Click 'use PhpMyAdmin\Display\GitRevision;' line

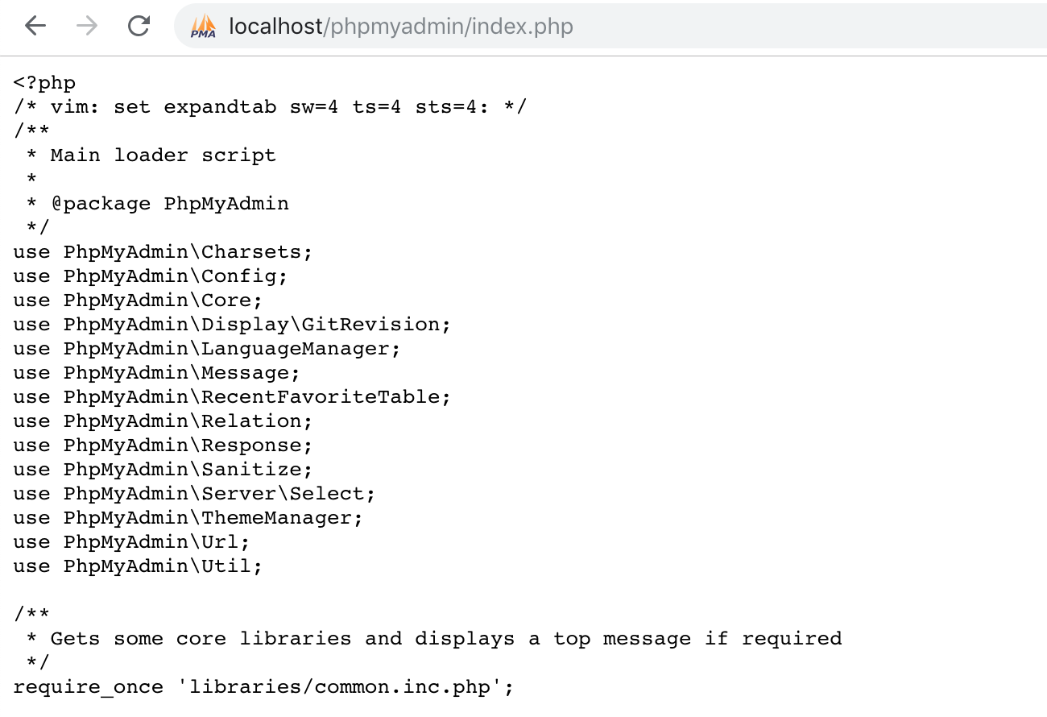pyautogui.click(x=232, y=325)
